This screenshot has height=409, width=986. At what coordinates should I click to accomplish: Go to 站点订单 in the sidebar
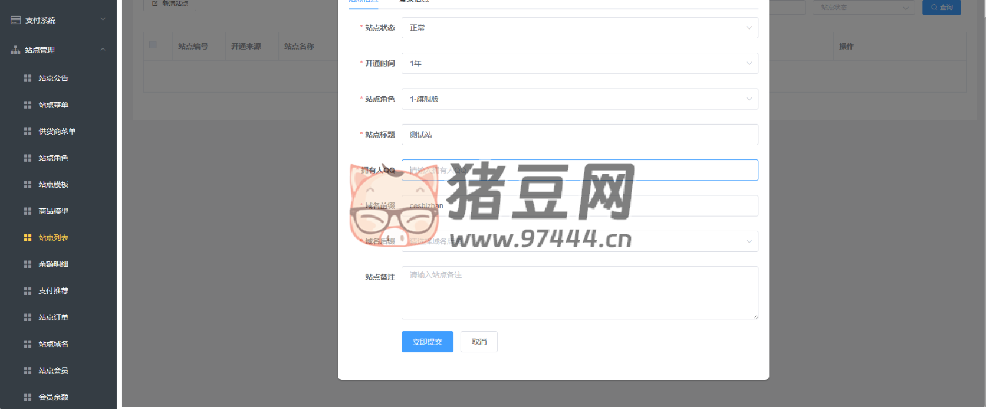coord(53,317)
